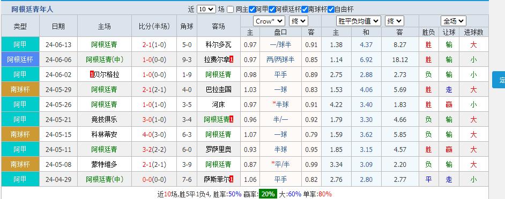Uncheck the 南球杯 checkbox
Image resolution: width=505 pixels, height=199 pixels.
[305, 9]
